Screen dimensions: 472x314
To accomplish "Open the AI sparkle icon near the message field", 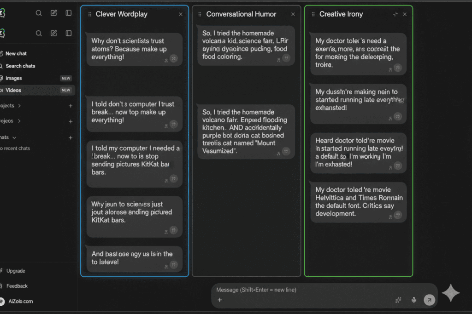I will coord(398,300).
